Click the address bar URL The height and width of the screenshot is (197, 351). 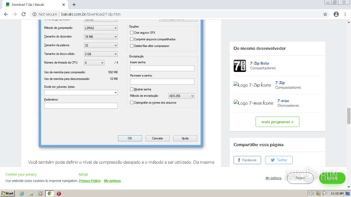[x=91, y=14]
